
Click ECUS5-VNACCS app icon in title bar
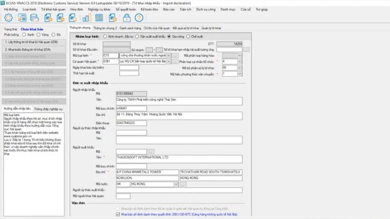3,3
